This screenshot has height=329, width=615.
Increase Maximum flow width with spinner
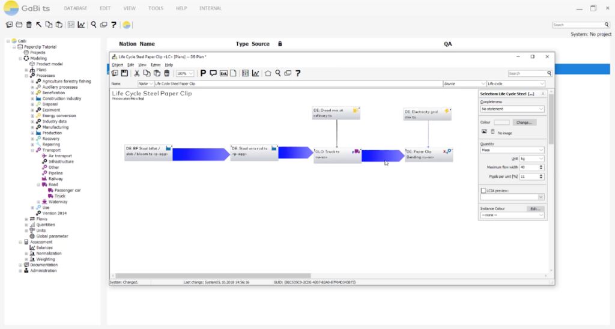click(541, 166)
